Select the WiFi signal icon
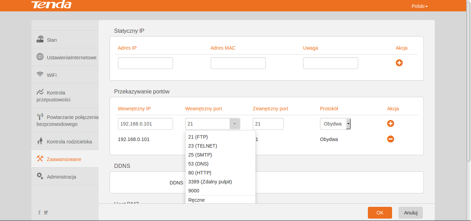Image resolution: width=471 pixels, height=221 pixels. click(40, 74)
